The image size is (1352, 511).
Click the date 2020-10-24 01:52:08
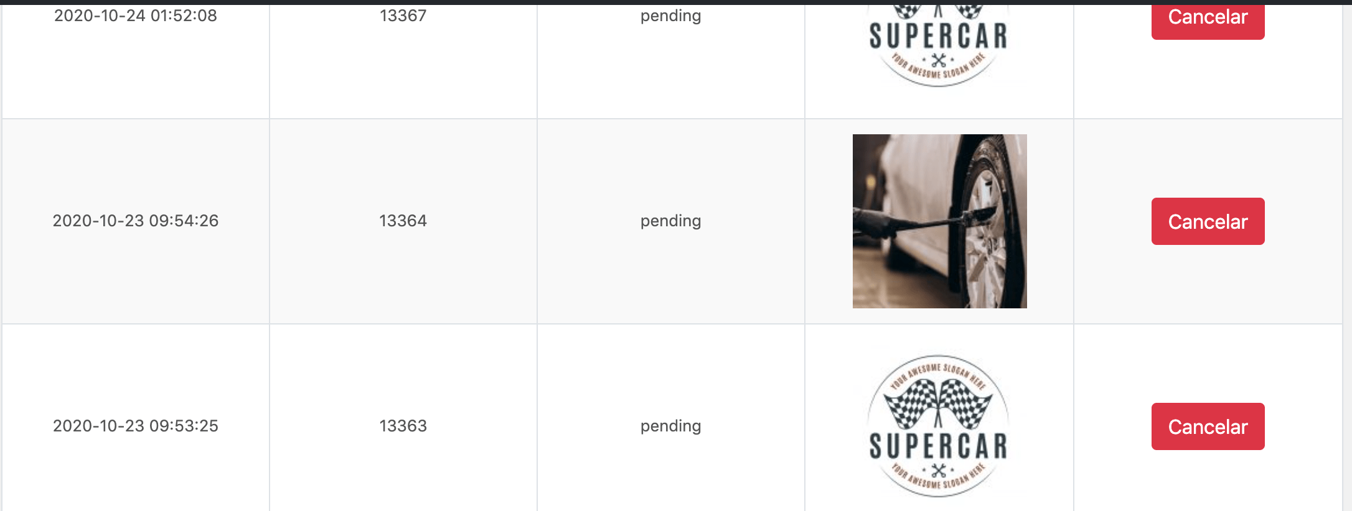[136, 16]
